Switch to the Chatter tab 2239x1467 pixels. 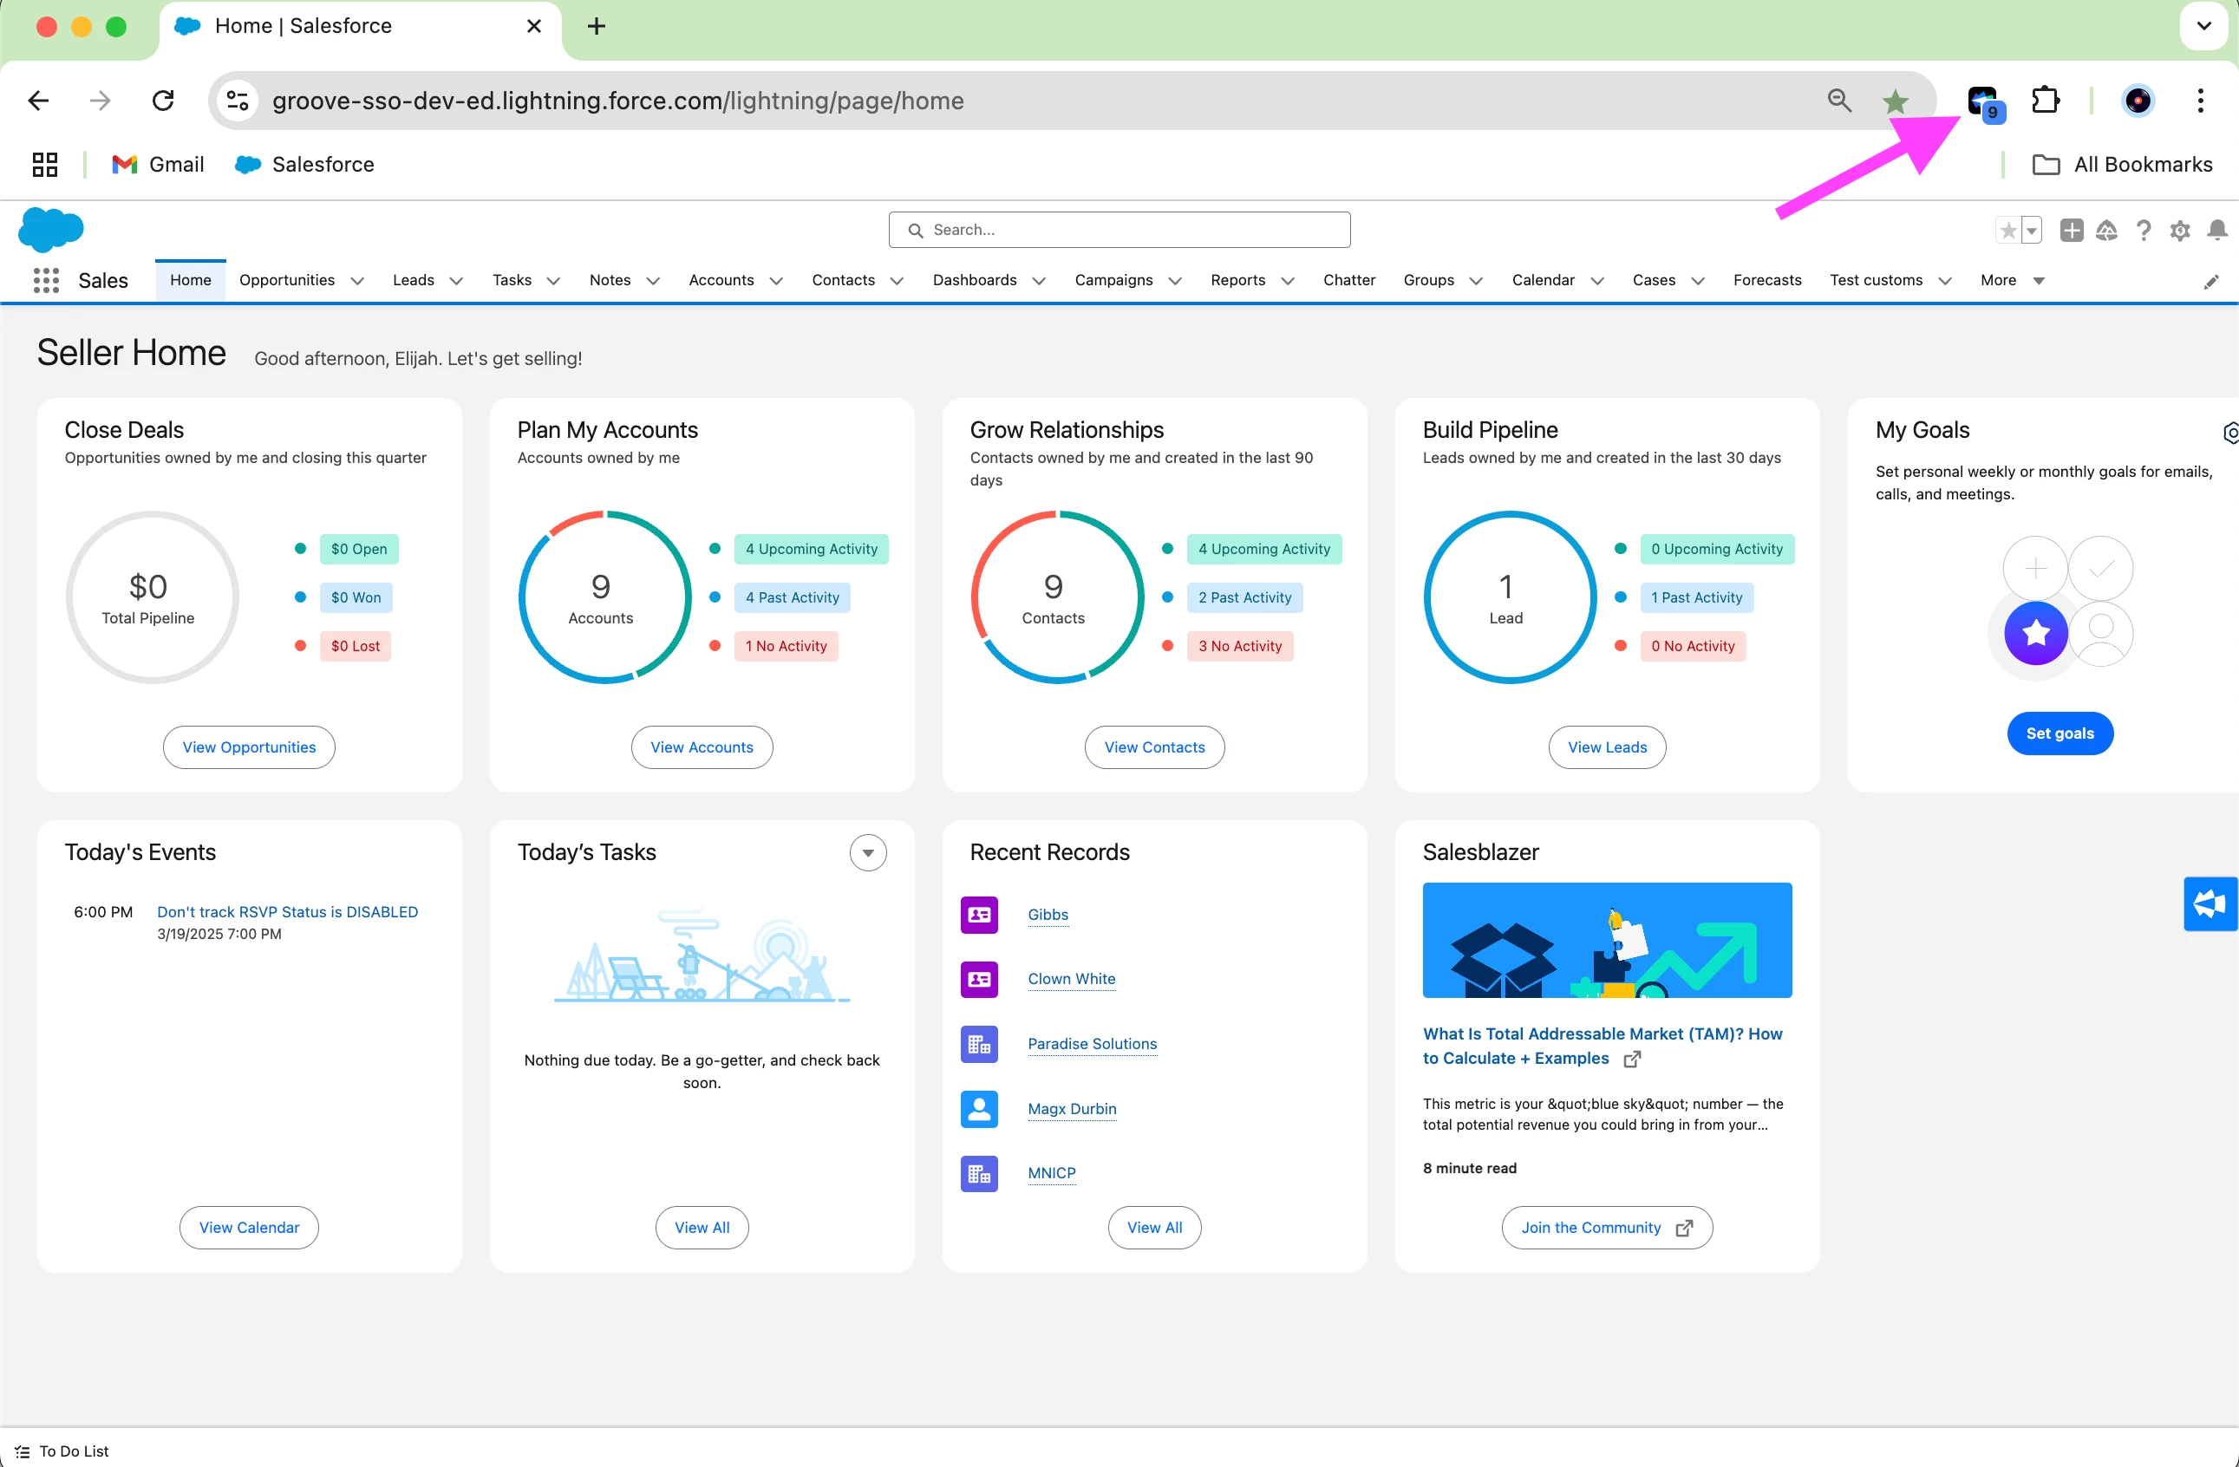tap(1348, 280)
